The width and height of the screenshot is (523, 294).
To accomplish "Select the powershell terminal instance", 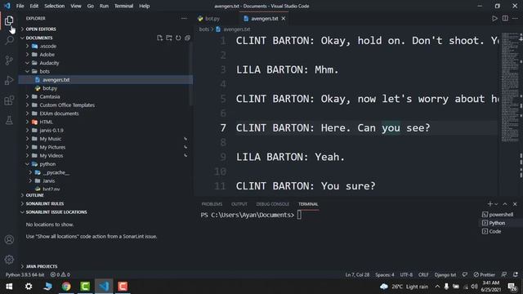I will (498, 214).
